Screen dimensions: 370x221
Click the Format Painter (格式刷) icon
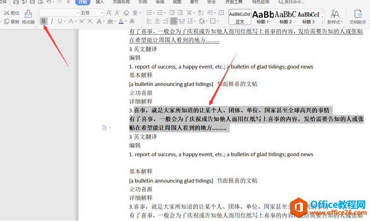pos(28,17)
